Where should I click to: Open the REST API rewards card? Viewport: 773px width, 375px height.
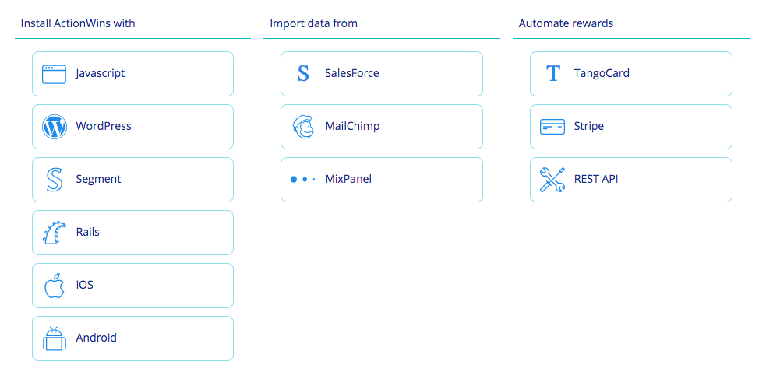click(631, 180)
